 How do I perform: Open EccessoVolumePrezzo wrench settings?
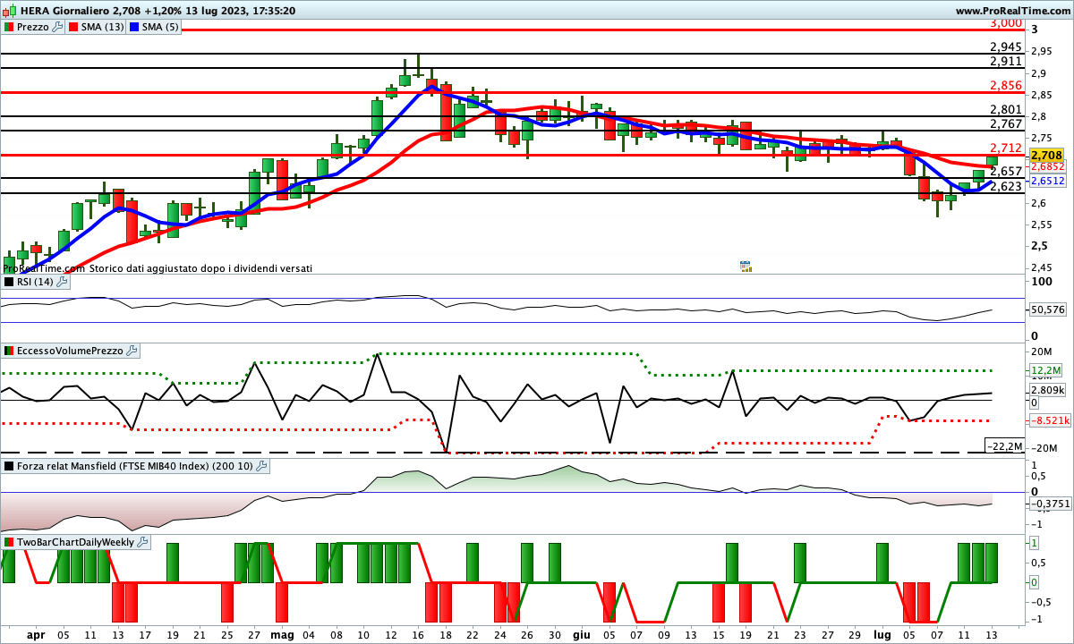coord(132,351)
